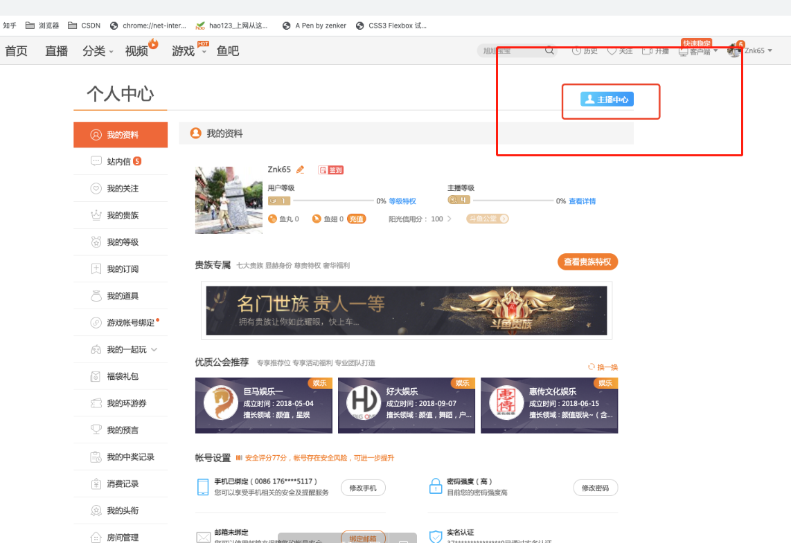This screenshot has width=791, height=543.
Task: Open the A Pen by zenker bookmark
Action: coord(314,25)
